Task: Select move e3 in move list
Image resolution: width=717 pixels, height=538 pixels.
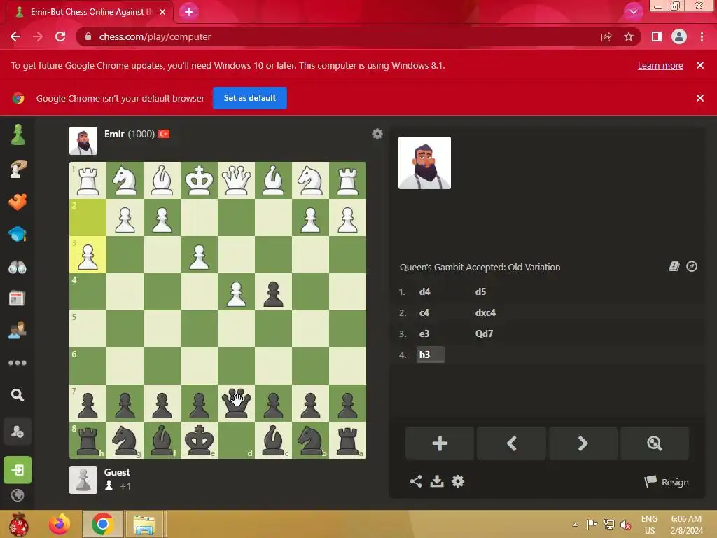Action: point(424,334)
